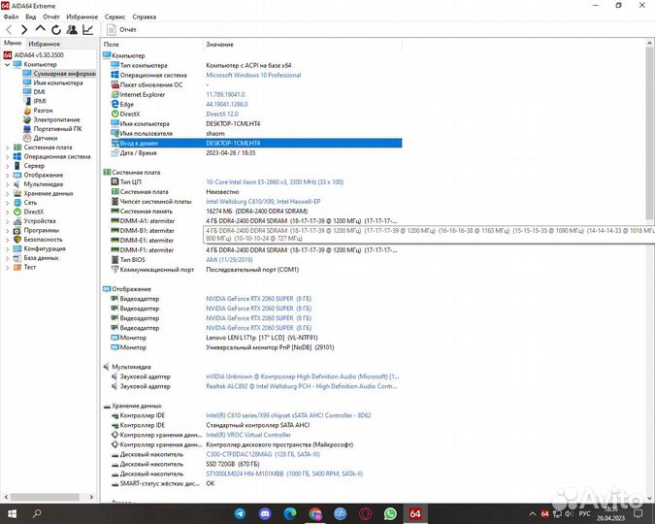Switch to the Избранное tab

click(44, 44)
